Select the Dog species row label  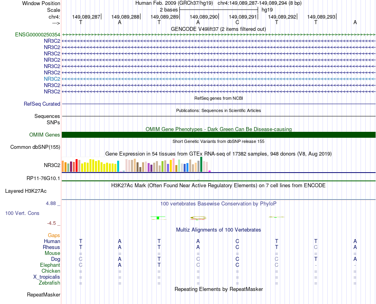tap(56, 259)
